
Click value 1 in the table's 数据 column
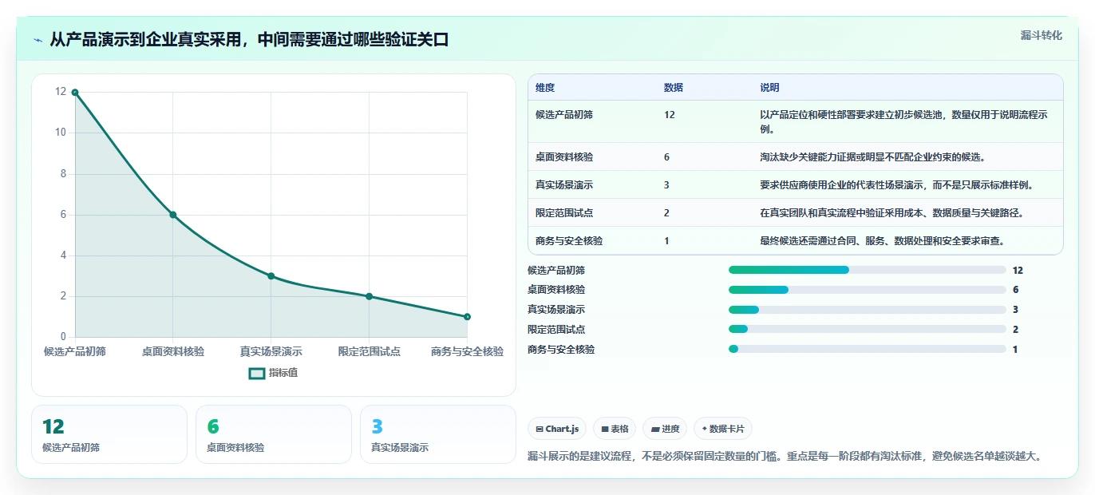pos(667,241)
